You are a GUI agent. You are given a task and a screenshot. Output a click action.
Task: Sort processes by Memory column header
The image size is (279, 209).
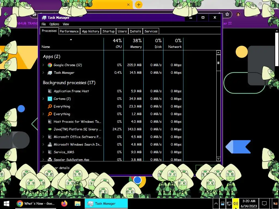click(x=134, y=44)
